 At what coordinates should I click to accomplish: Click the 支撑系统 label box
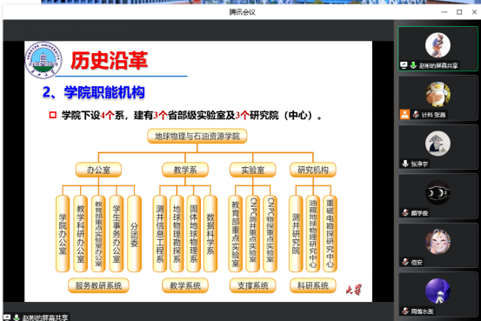coord(253,285)
